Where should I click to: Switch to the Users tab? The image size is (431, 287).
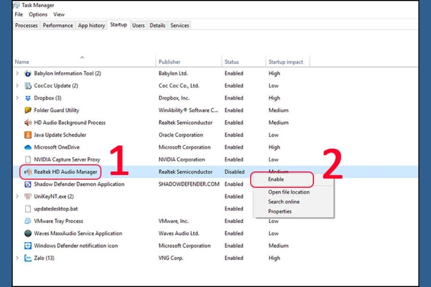[138, 25]
